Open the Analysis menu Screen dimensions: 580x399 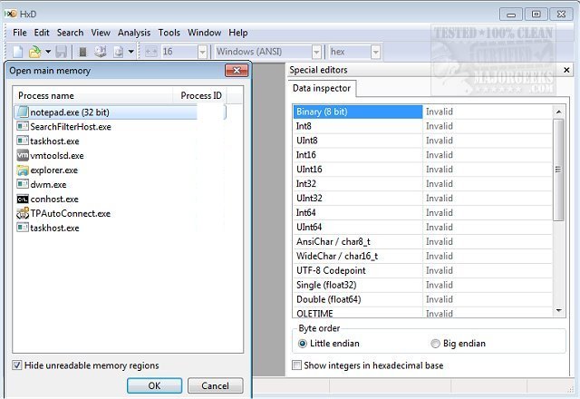pyautogui.click(x=134, y=33)
